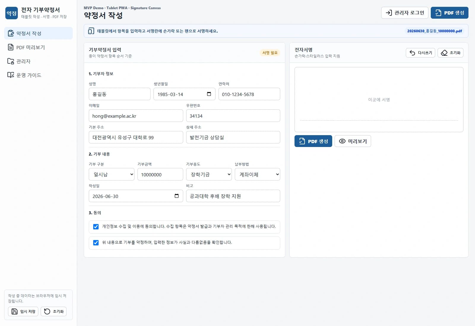Image resolution: width=475 pixels, height=326 pixels.
Task: Toggle the 기부를 약정하며 confirmation checkbox
Action: point(96,243)
